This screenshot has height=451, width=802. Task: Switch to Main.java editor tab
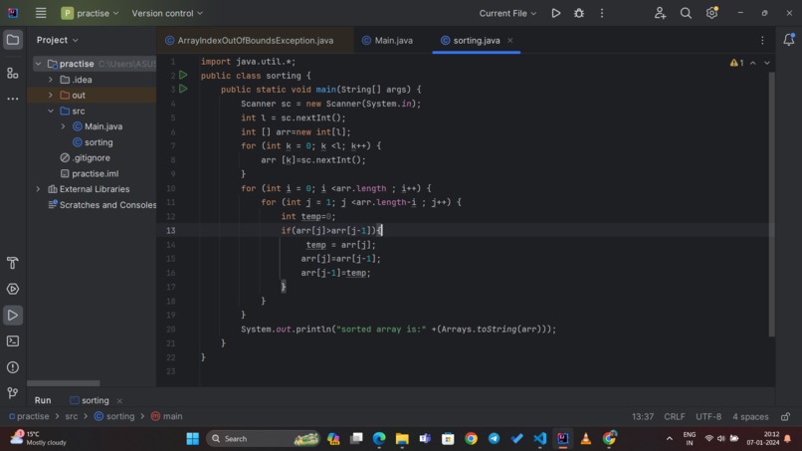click(x=387, y=41)
